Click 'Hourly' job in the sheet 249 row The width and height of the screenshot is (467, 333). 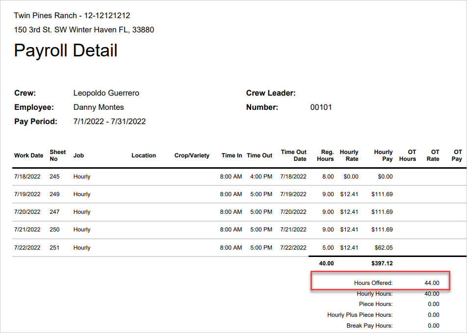(x=82, y=194)
